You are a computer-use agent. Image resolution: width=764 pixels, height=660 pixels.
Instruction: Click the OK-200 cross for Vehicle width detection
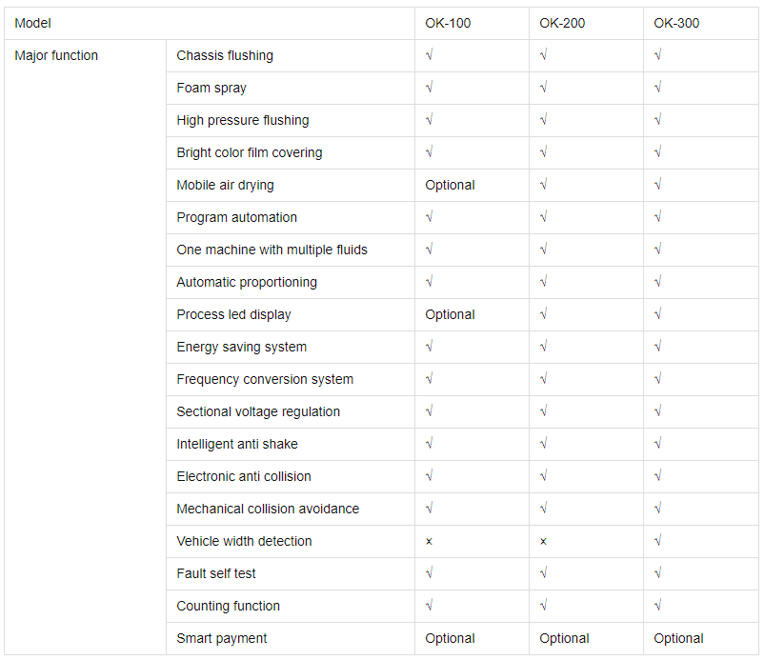(544, 541)
